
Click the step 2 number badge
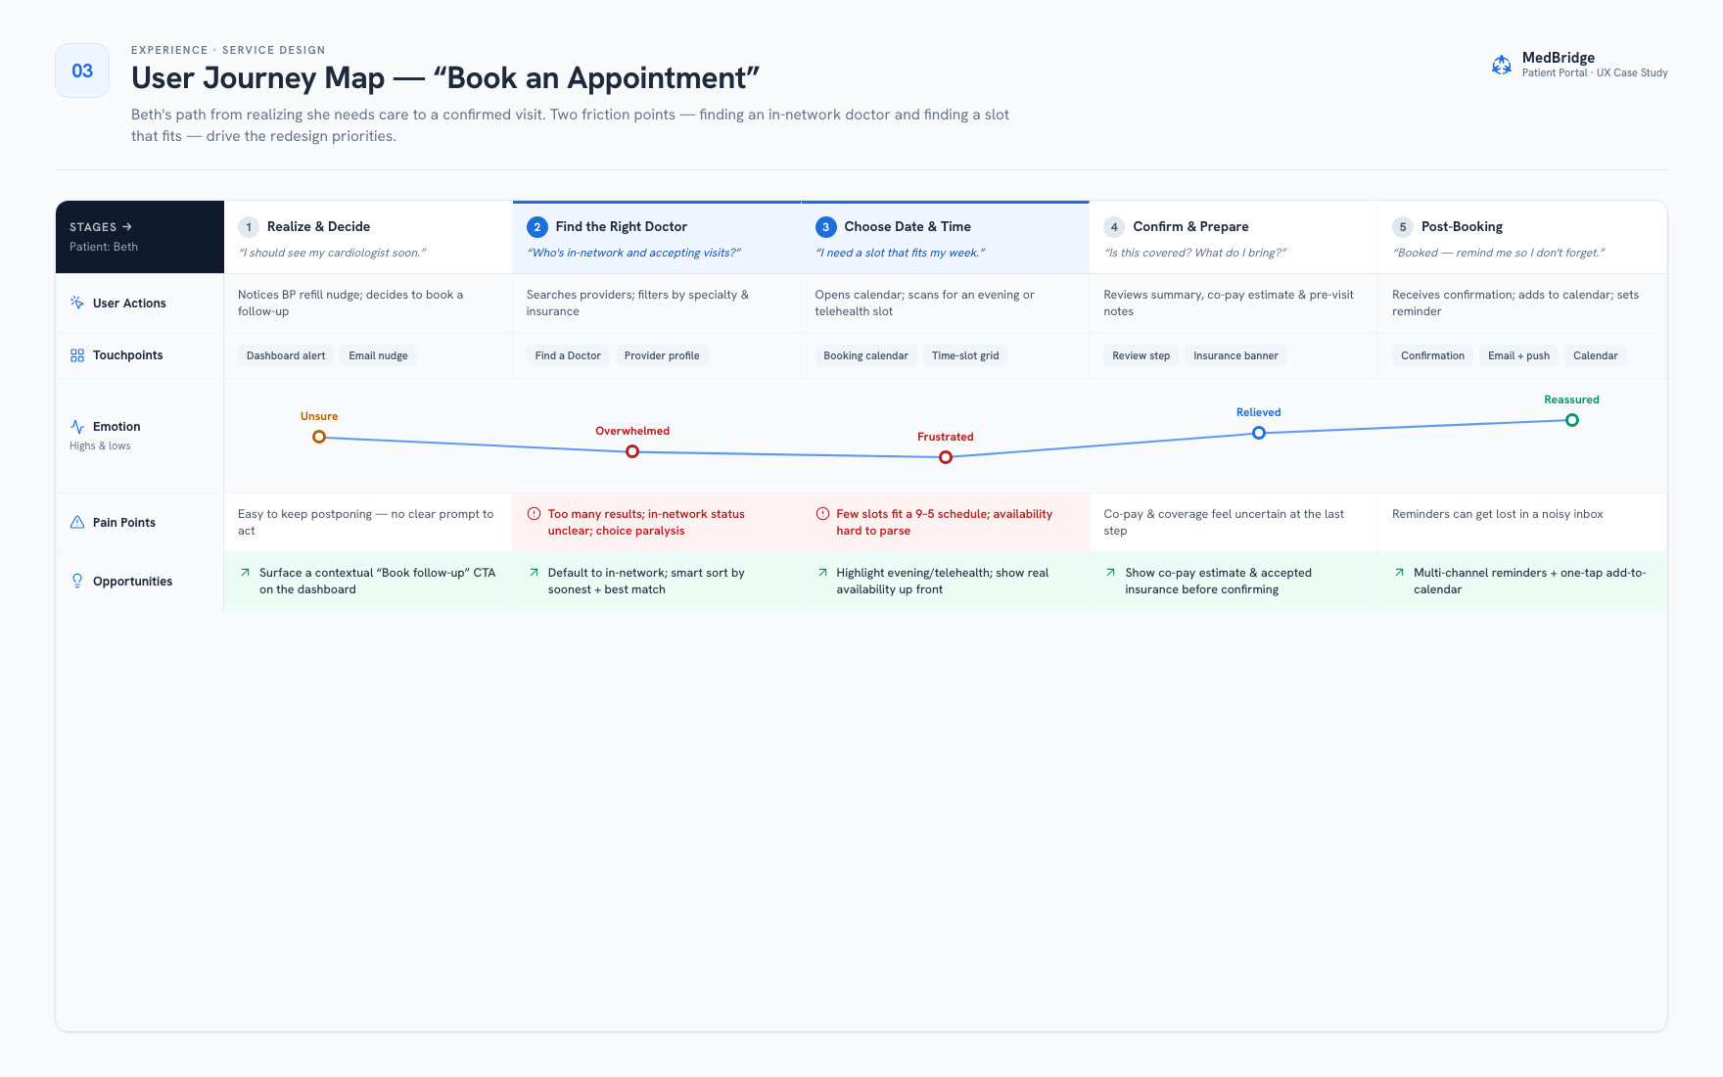(537, 227)
